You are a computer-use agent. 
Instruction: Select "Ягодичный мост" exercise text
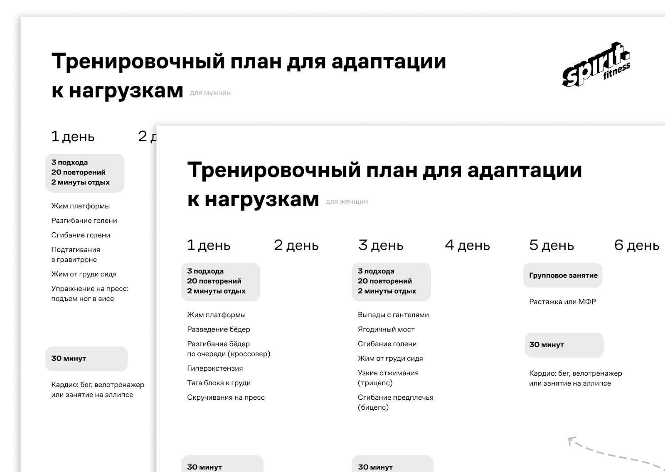click(x=387, y=329)
